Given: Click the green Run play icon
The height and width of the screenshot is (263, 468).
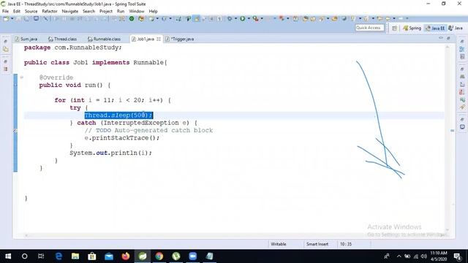Looking at the screenshot, I should tap(242, 19).
